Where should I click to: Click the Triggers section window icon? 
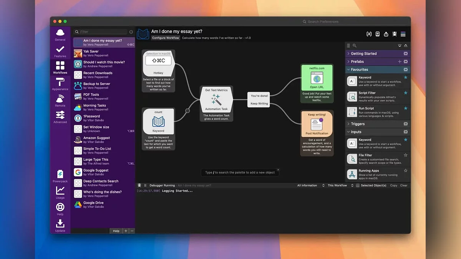[406, 124]
